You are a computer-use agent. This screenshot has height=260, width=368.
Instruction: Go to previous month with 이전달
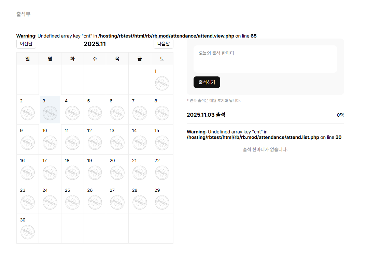click(x=26, y=44)
